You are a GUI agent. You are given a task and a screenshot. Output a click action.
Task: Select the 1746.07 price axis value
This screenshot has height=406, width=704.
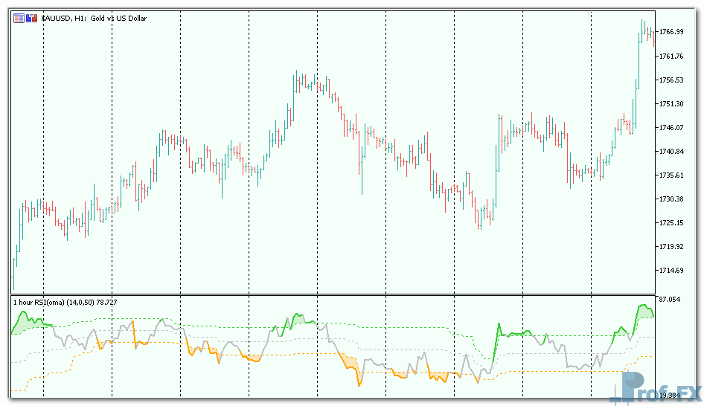(x=671, y=127)
